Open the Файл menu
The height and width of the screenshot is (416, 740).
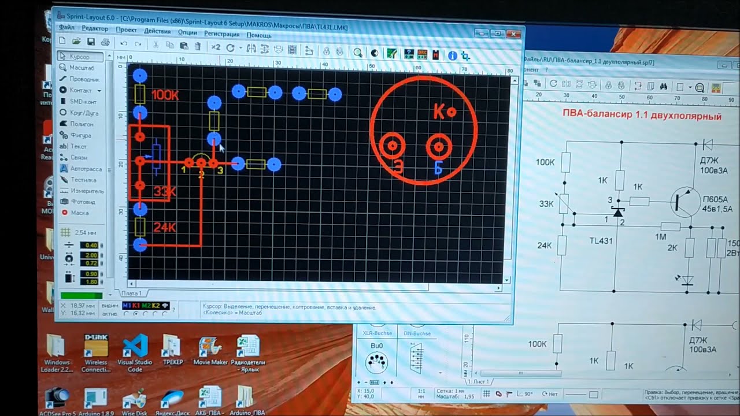coord(66,27)
